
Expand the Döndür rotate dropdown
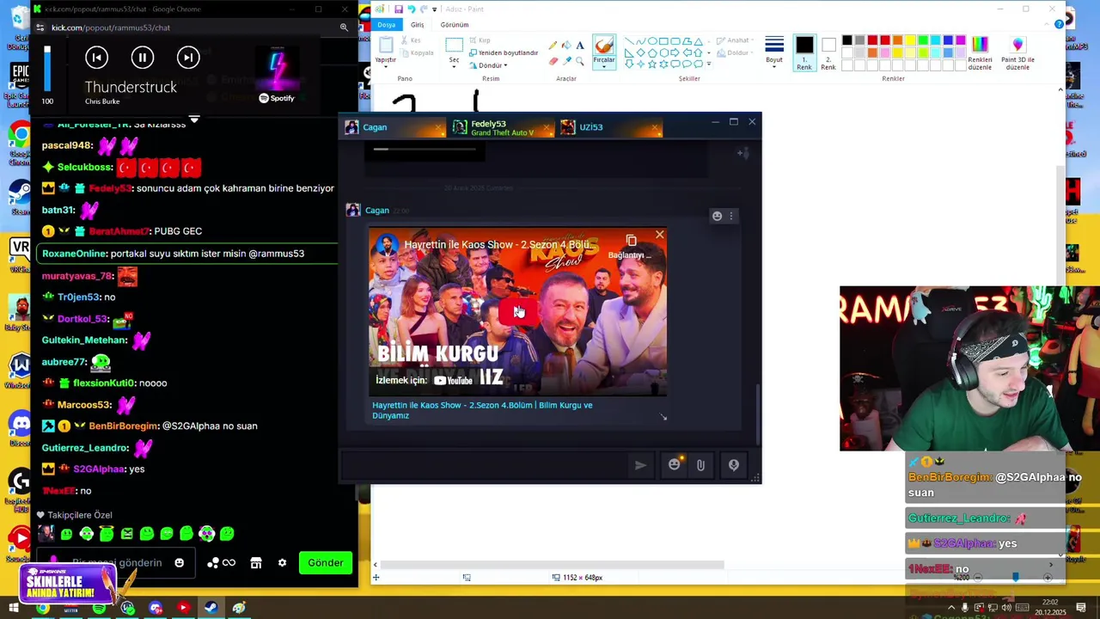pyautogui.click(x=488, y=65)
